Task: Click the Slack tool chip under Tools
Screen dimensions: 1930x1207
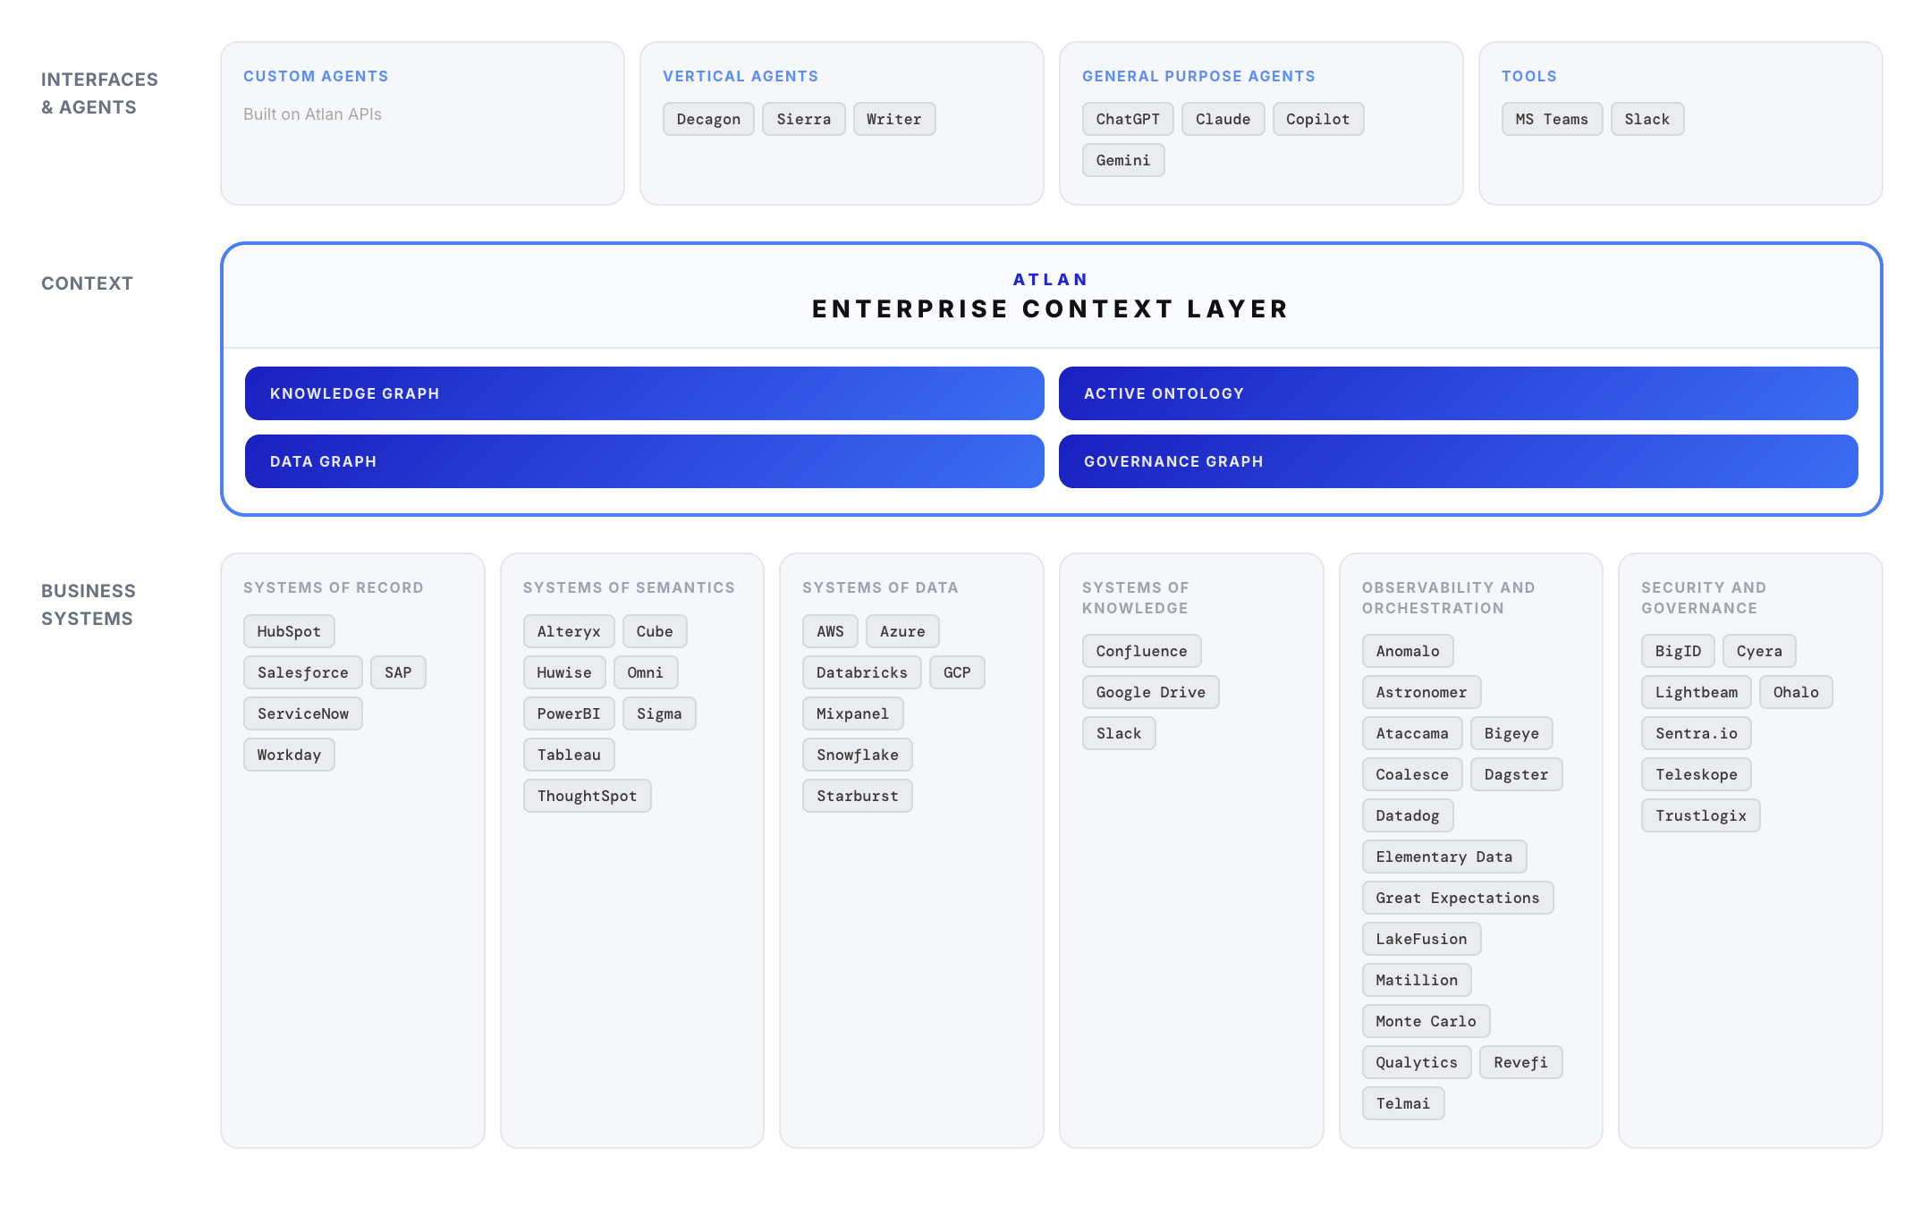Action: pyautogui.click(x=1647, y=118)
